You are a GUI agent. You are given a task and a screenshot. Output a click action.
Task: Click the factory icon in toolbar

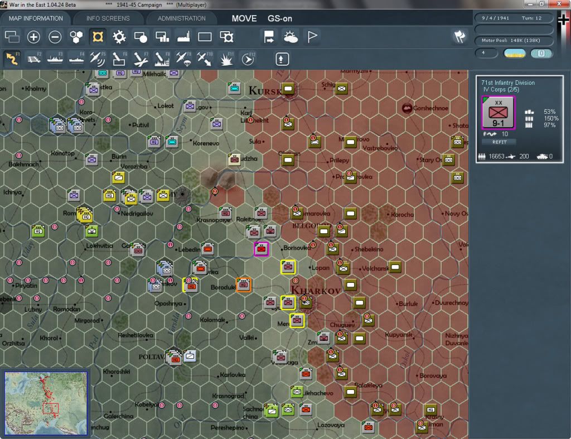point(183,37)
